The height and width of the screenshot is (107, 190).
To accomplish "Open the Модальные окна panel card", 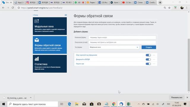I will (50, 26).
